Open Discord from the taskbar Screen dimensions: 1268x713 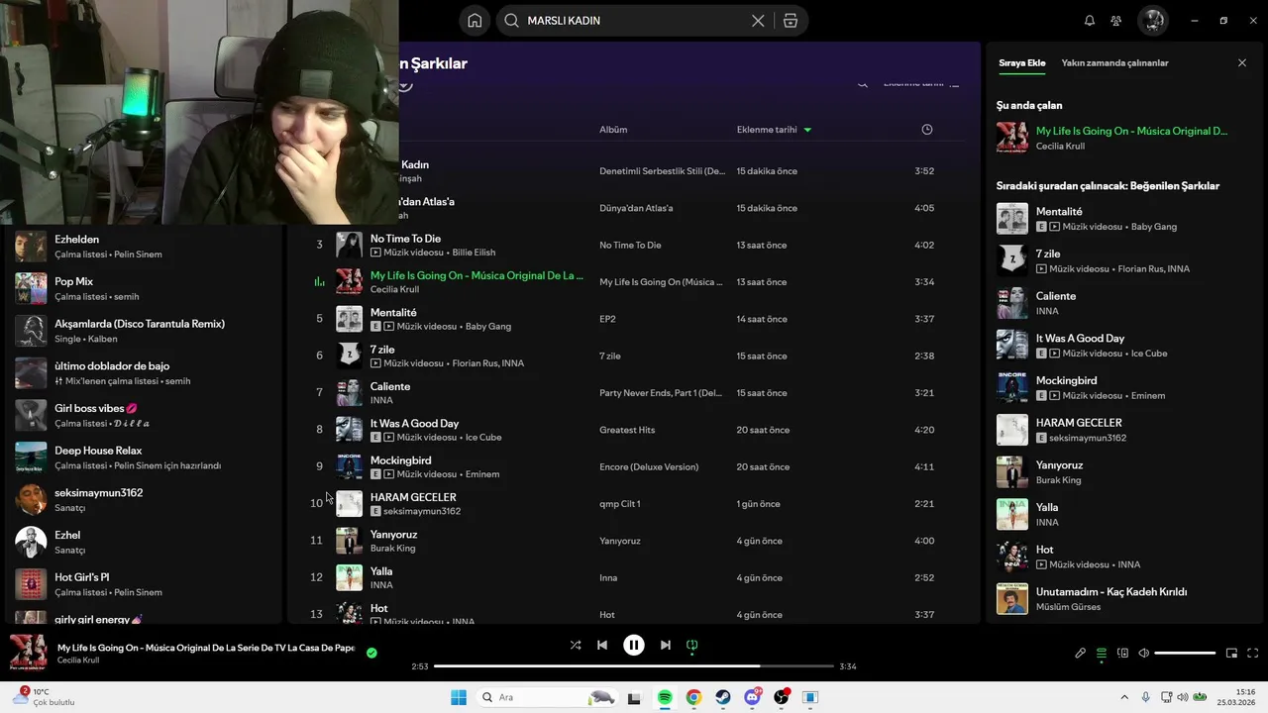click(752, 697)
